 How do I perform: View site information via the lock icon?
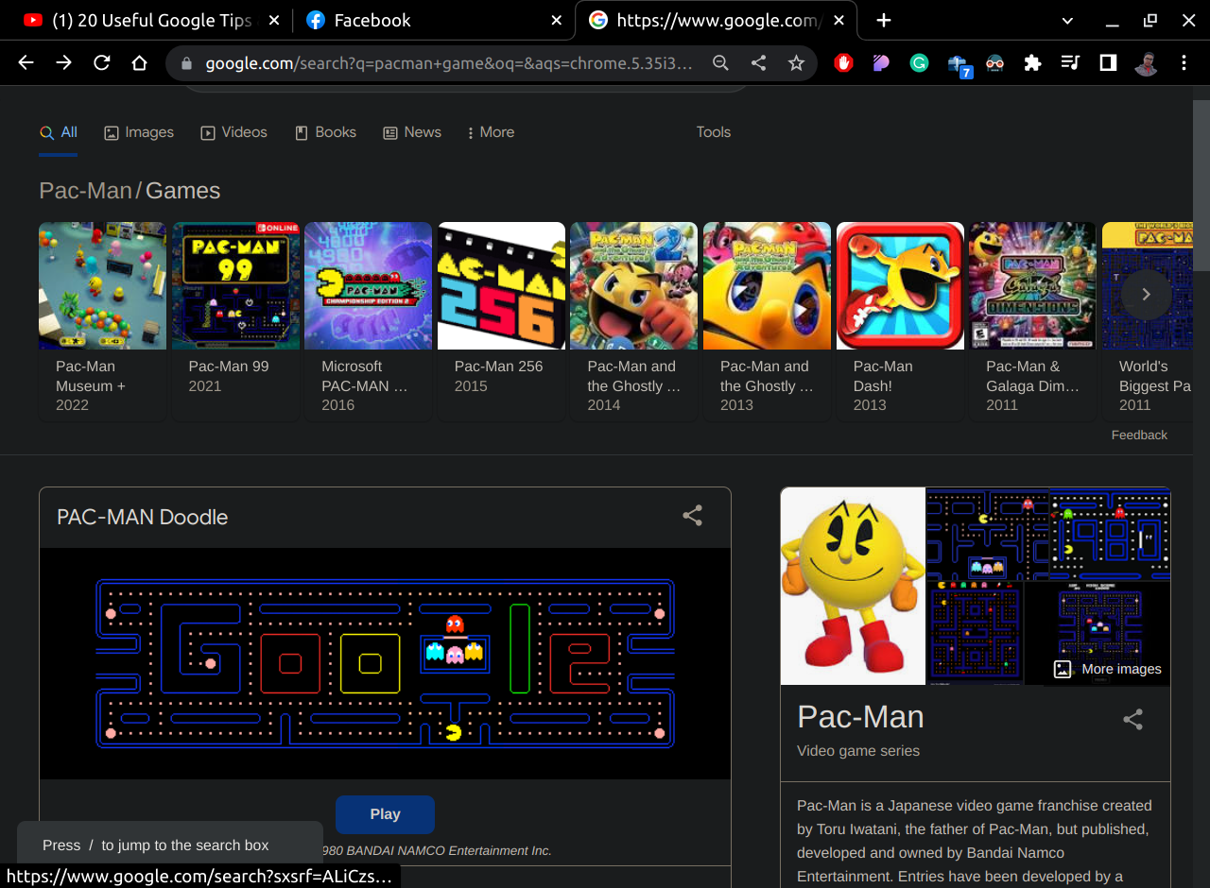tap(186, 63)
